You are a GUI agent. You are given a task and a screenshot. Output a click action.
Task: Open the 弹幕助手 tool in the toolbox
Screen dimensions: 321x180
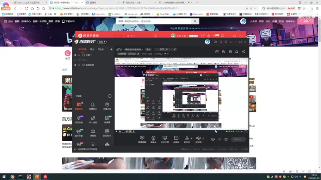pos(79,106)
